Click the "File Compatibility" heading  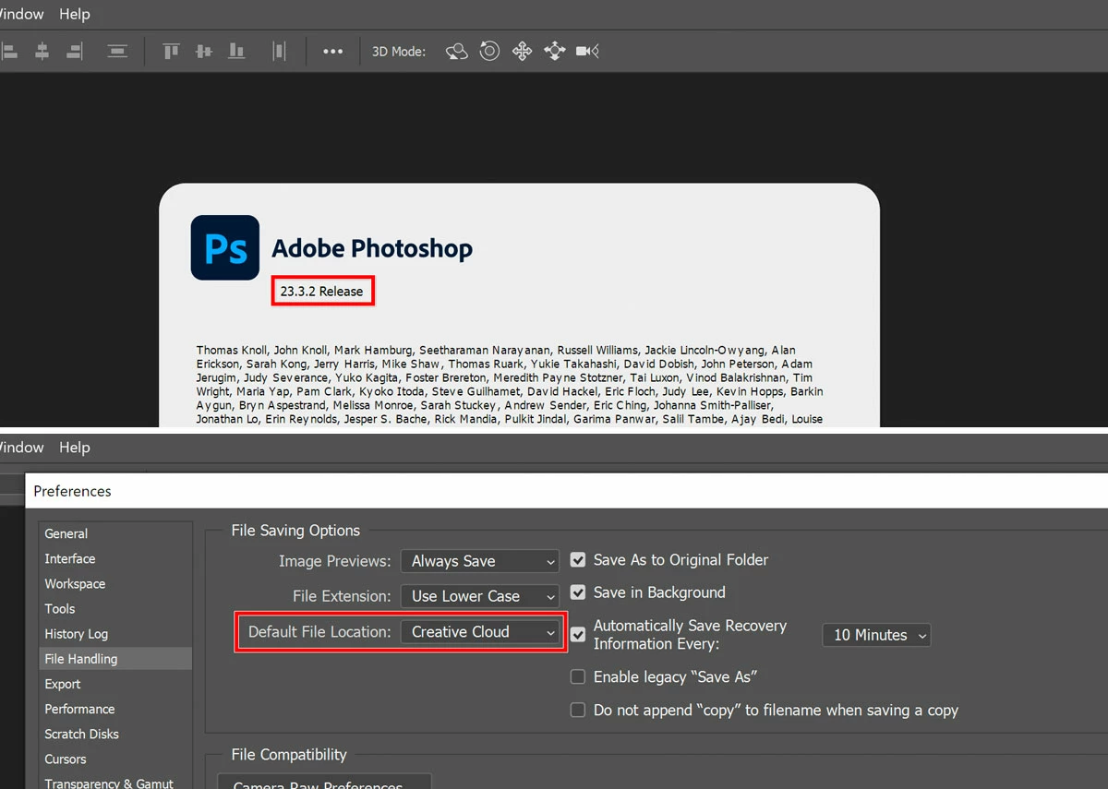point(289,755)
